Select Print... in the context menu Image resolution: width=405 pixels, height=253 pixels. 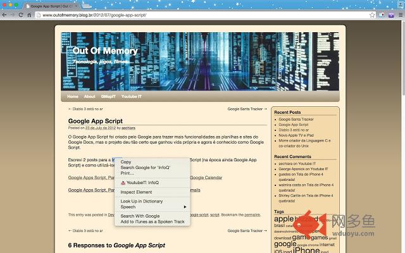pos(127,173)
